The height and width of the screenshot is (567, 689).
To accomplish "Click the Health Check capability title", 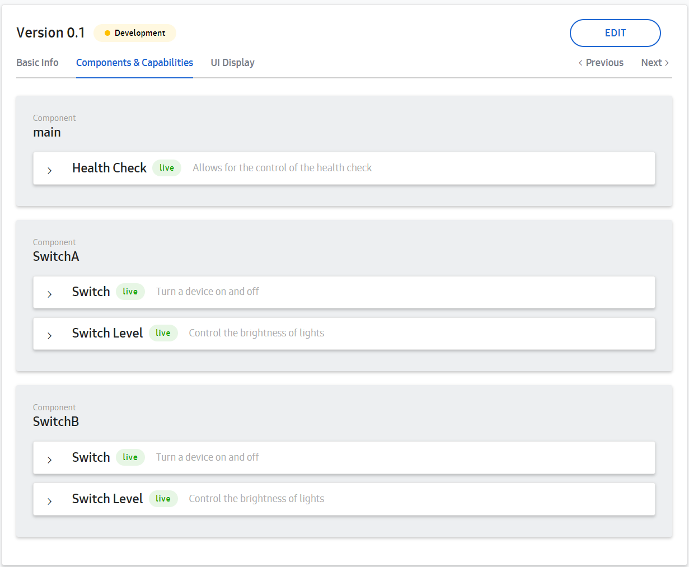I will click(x=109, y=168).
